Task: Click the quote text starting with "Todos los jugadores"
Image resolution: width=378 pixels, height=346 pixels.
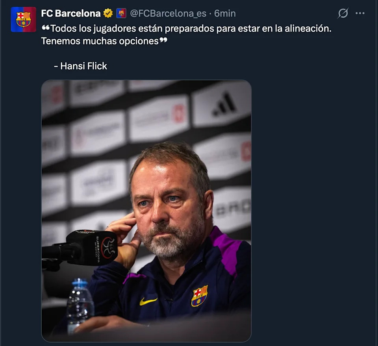Action: pyautogui.click(x=189, y=29)
